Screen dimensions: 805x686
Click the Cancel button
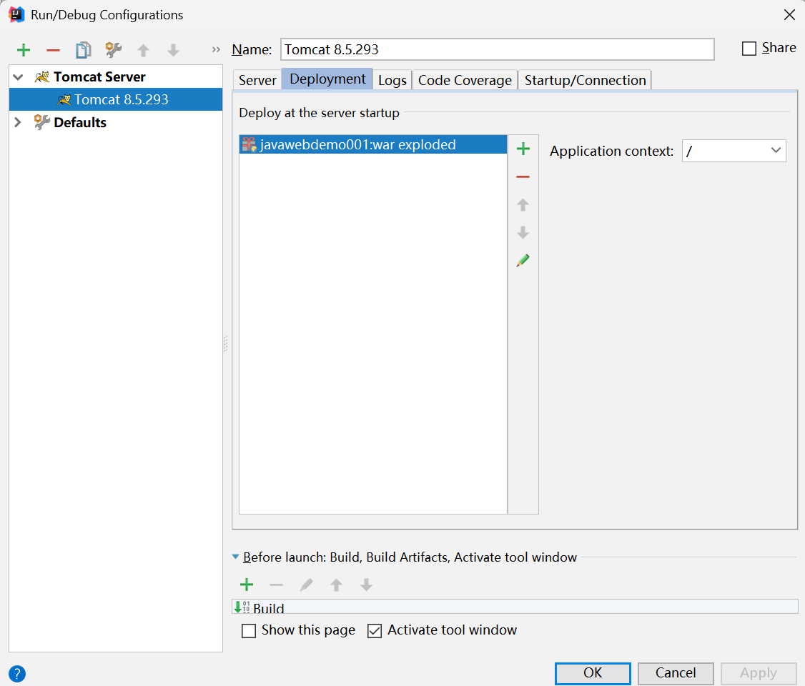tap(676, 673)
